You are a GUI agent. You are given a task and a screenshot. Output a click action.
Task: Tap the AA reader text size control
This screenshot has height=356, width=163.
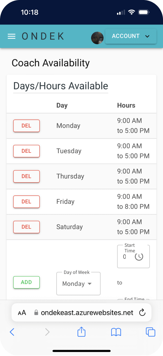pos(22,313)
